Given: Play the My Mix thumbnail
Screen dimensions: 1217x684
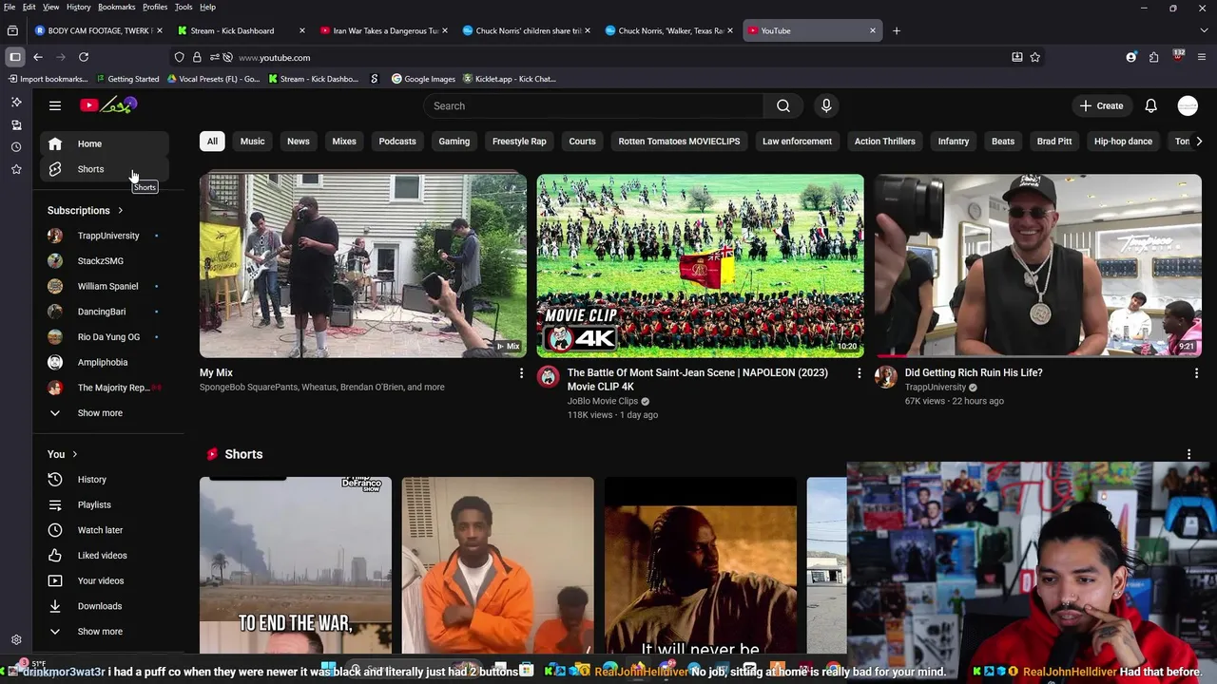Looking at the screenshot, I should [362, 266].
